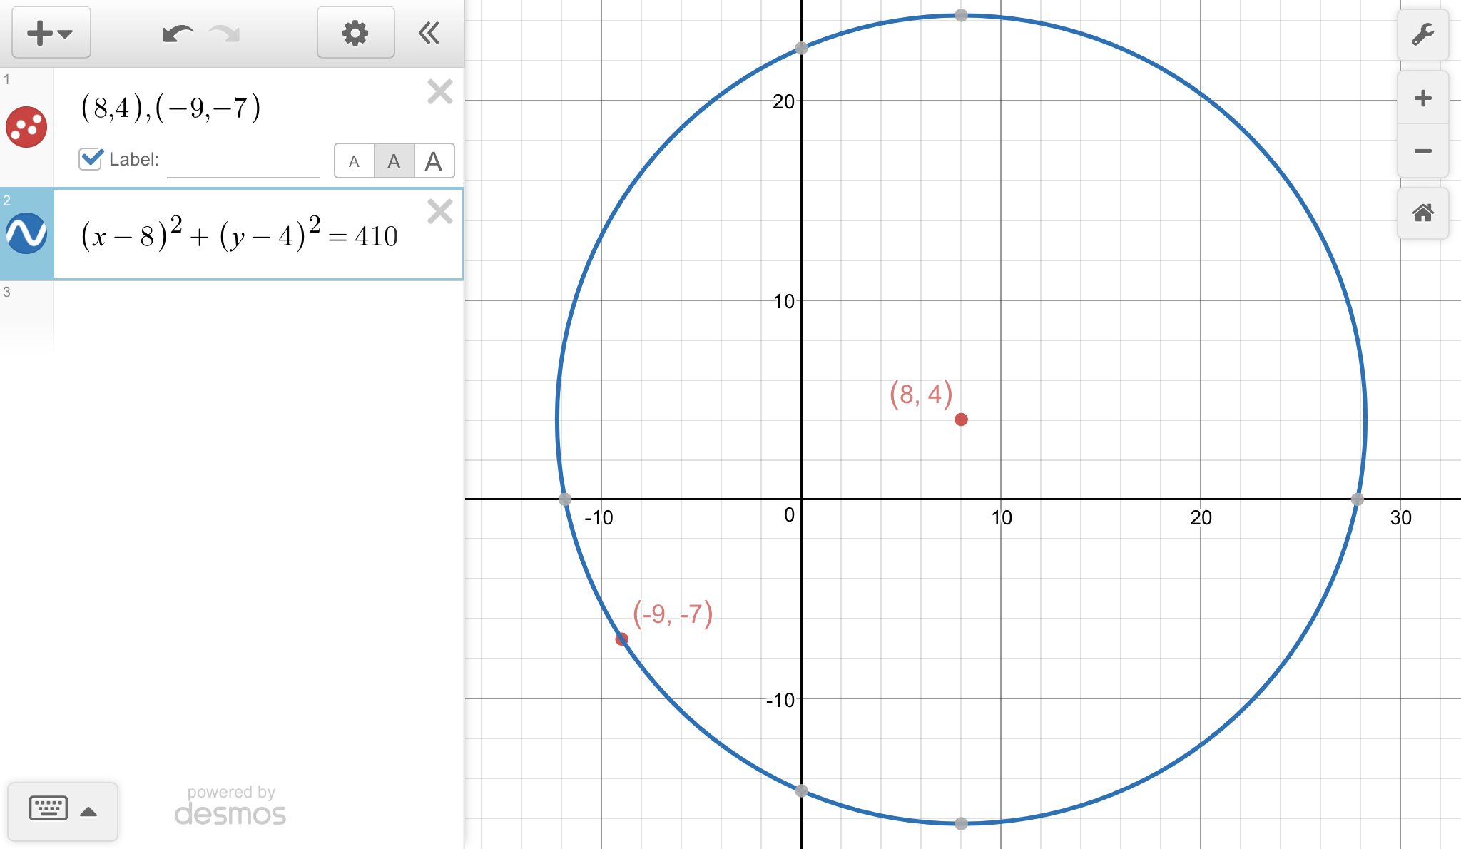Screen dimensions: 1461x849
Task: Select the small label size A
Action: pos(354,161)
